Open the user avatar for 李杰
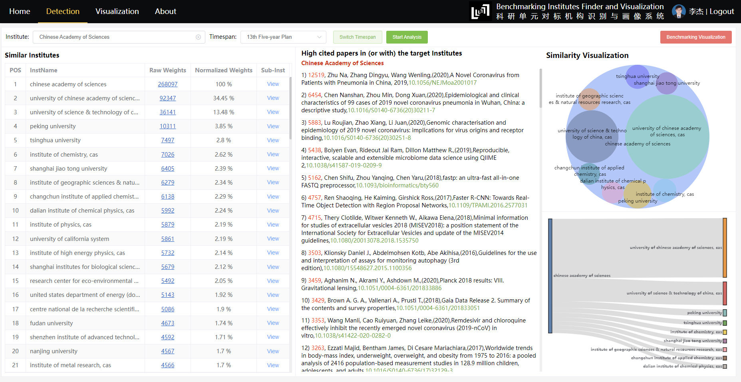Screen dimensions: 741x382 (x=679, y=11)
